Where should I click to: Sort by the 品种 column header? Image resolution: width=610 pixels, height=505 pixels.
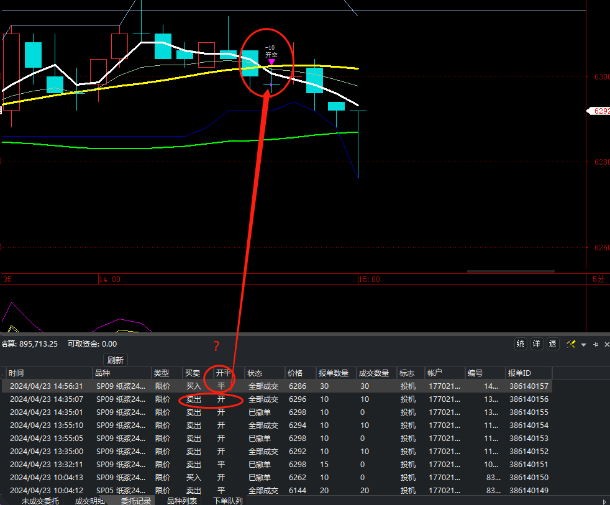click(122, 373)
